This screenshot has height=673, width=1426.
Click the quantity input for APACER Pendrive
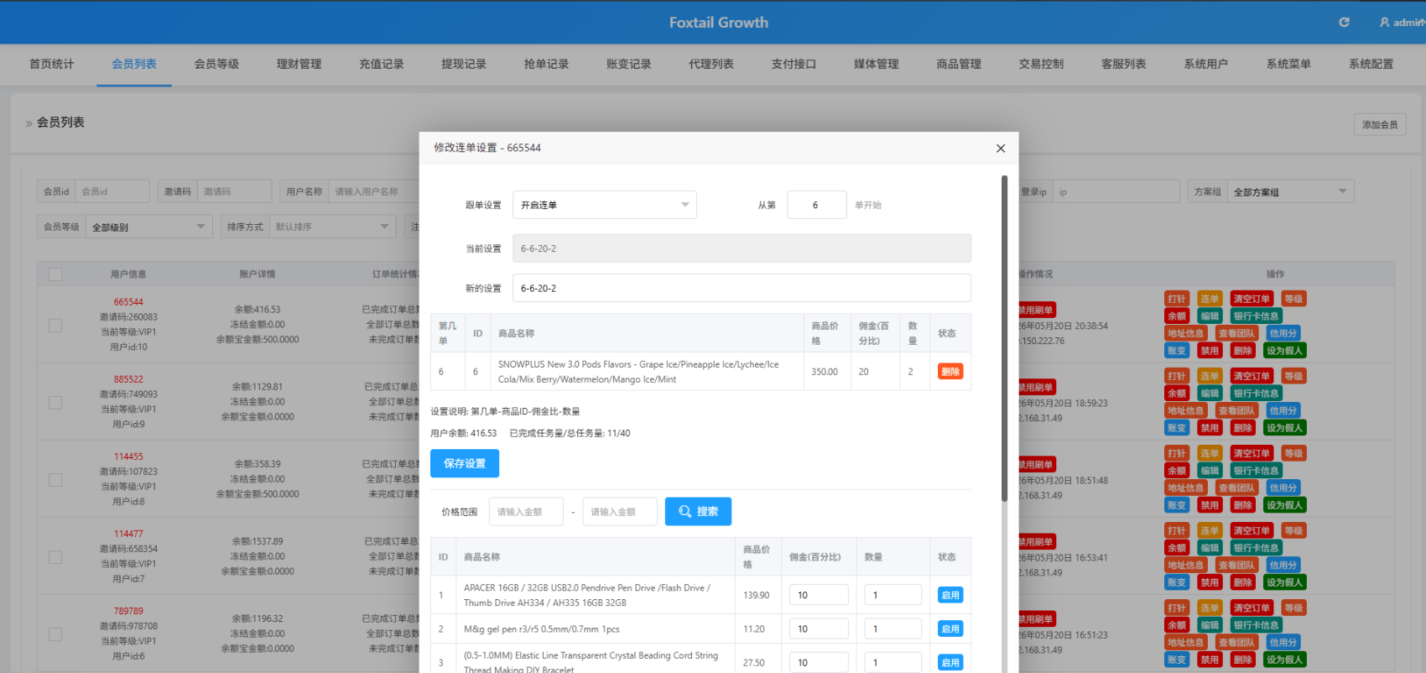tap(893, 595)
